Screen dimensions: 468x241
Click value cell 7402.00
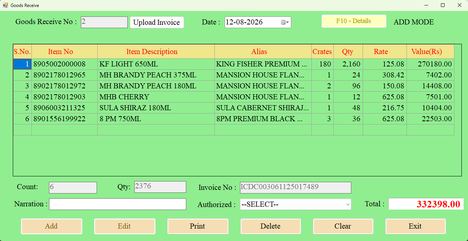[x=430, y=75]
